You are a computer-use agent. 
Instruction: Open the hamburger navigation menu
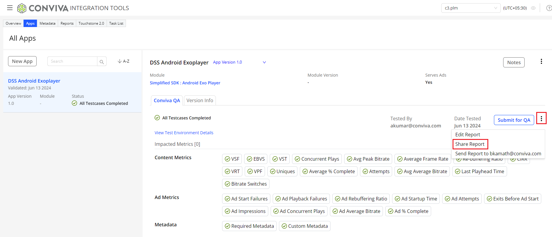pos(10,8)
